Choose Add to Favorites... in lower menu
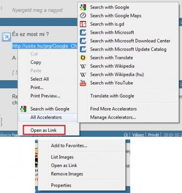This screenshot has width=182, height=193. [x=69, y=146]
